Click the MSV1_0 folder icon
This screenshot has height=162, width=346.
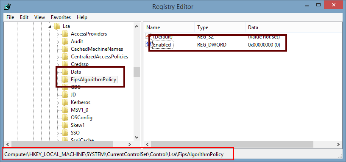(x=65, y=110)
